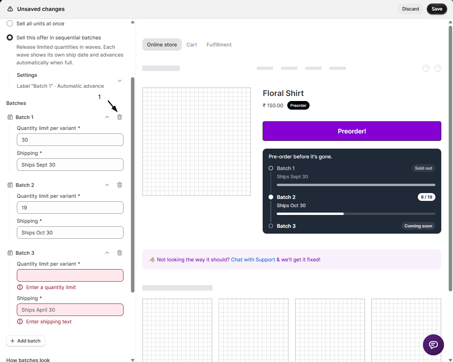Click the Batch 3 shipping text field
453x362 pixels.
point(70,310)
